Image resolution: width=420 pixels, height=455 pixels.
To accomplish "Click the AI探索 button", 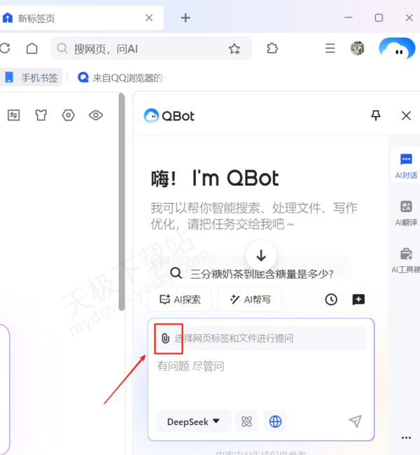I will pos(181,300).
